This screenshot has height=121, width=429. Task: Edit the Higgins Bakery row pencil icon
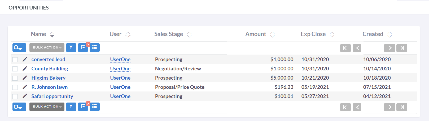(x=25, y=78)
